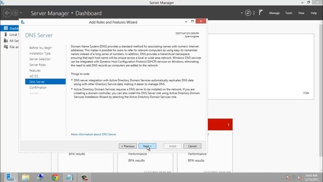
Task: Click BPA results in the left dashboard tile
Action: click(x=77, y=154)
